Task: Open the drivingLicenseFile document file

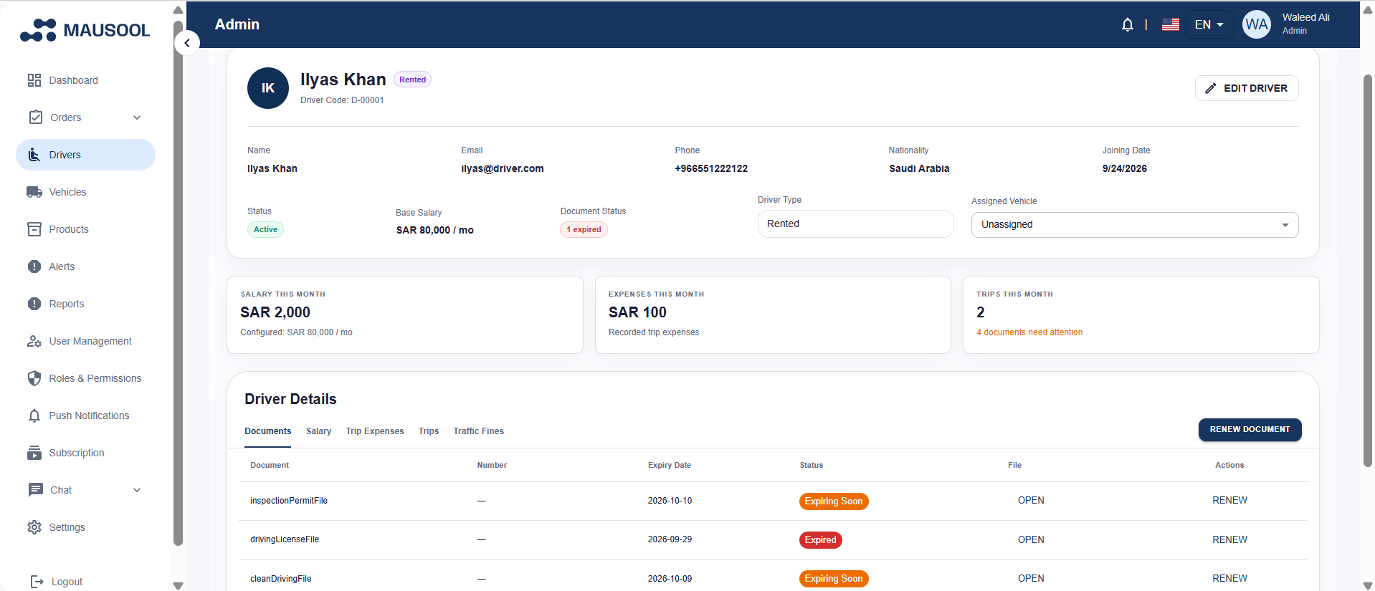Action: point(1031,540)
